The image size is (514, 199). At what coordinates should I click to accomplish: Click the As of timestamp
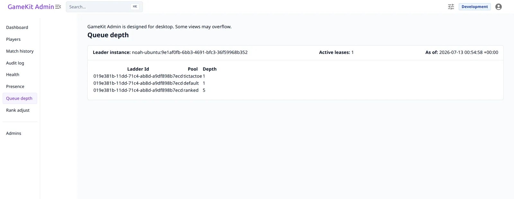pyautogui.click(x=469, y=52)
